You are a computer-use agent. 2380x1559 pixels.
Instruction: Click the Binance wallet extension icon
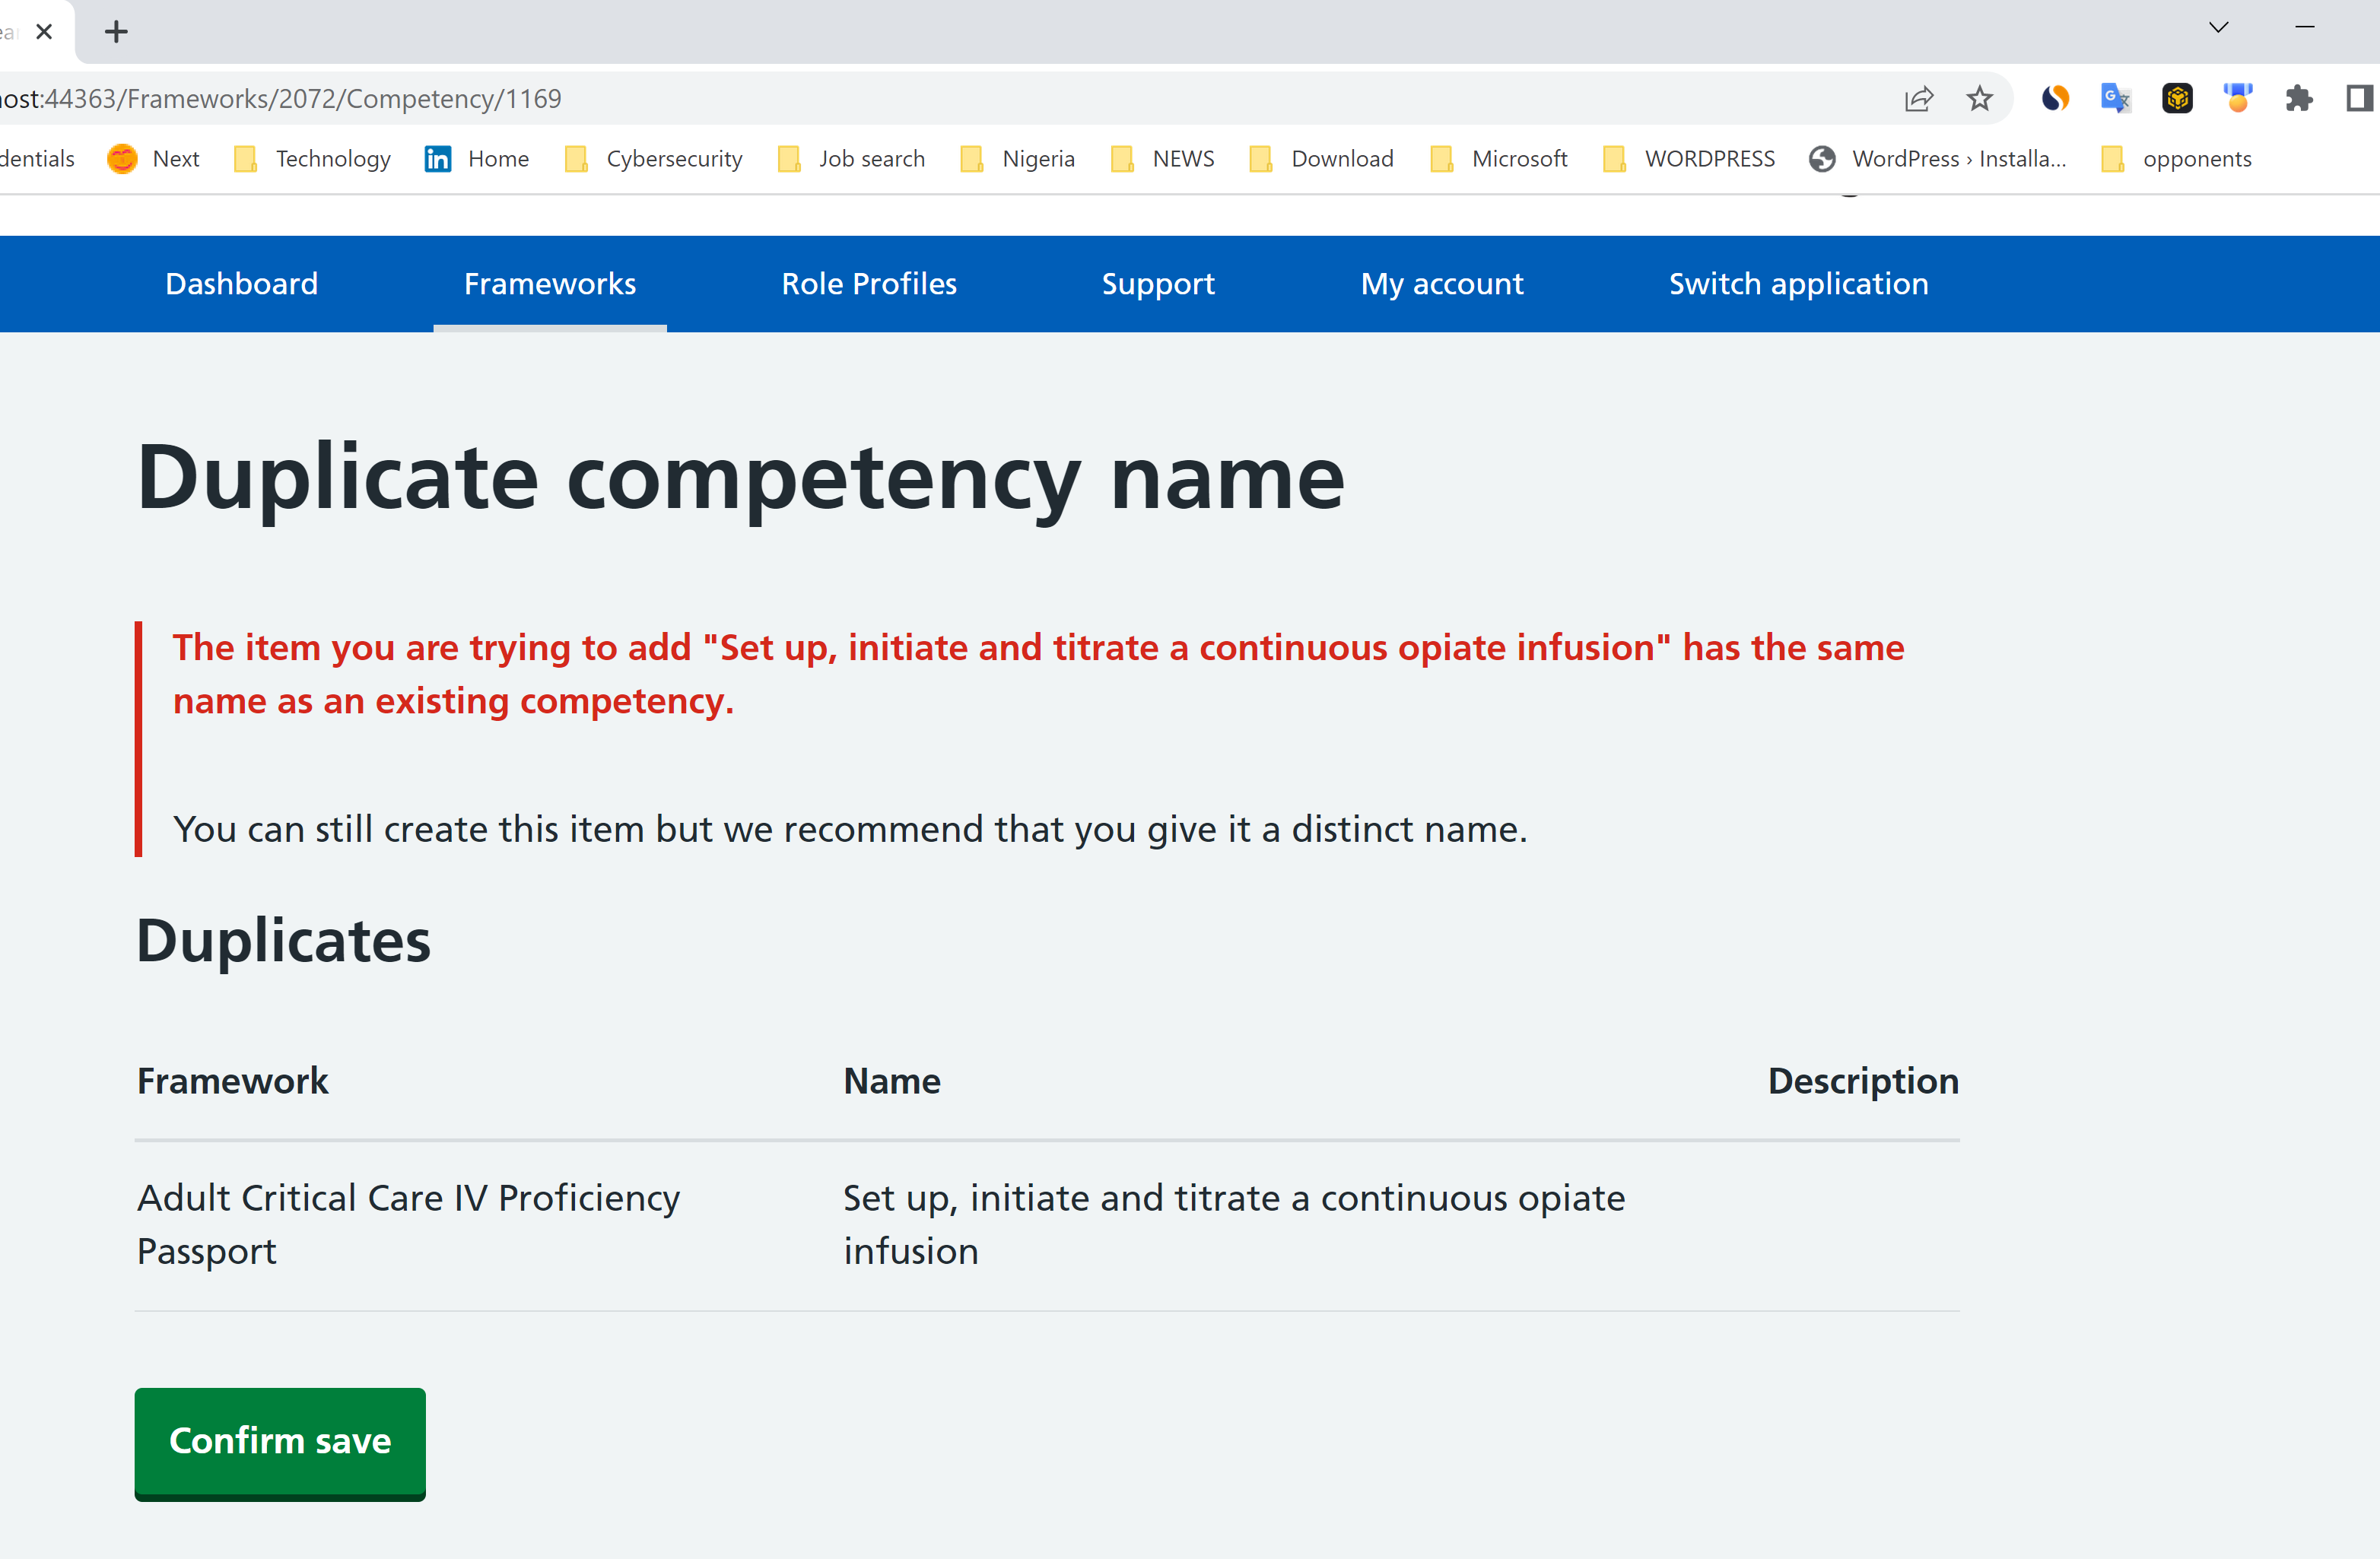[2176, 99]
